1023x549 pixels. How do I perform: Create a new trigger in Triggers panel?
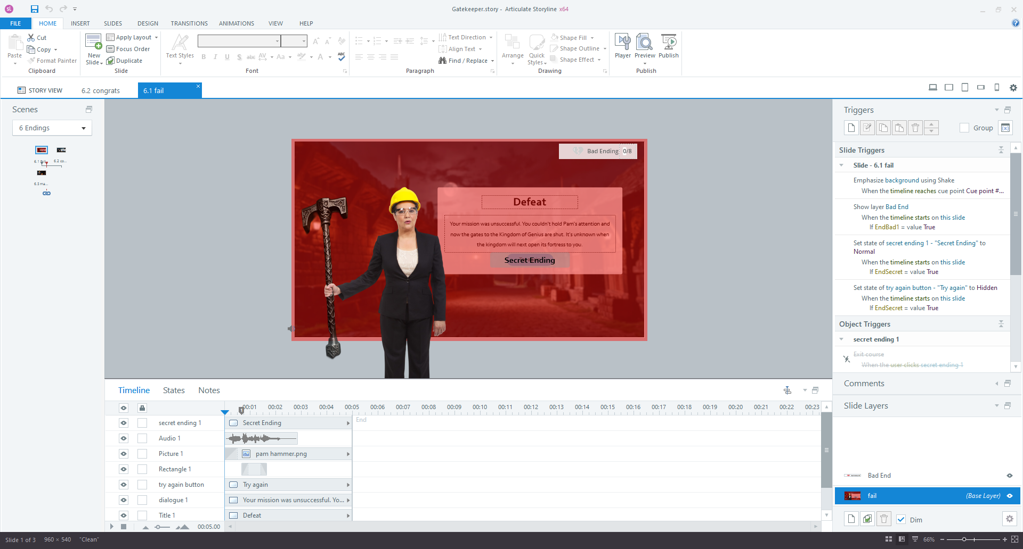[851, 128]
